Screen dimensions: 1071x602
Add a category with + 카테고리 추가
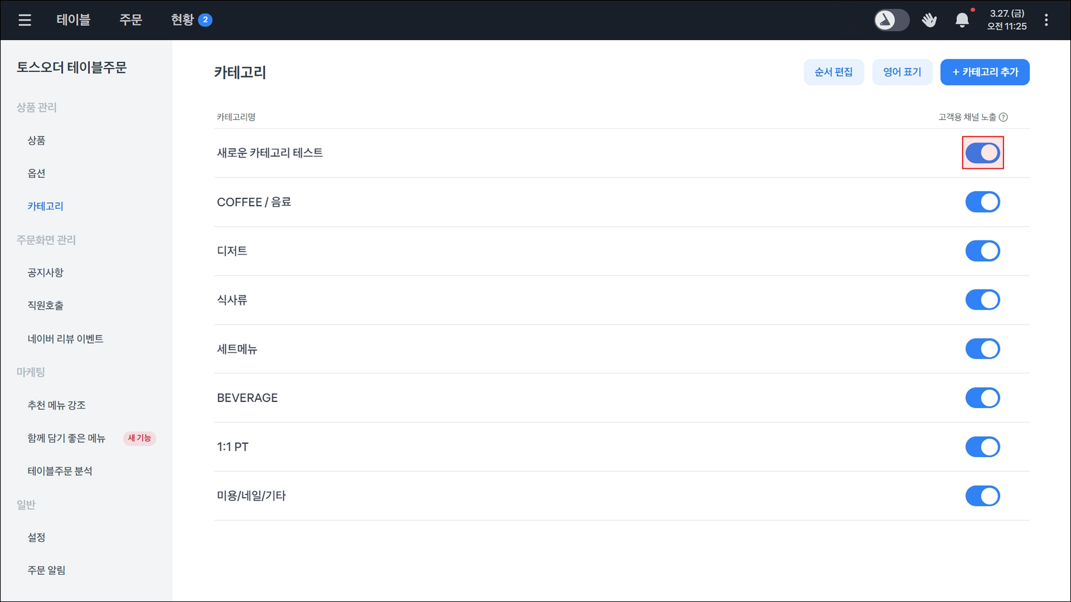(984, 72)
